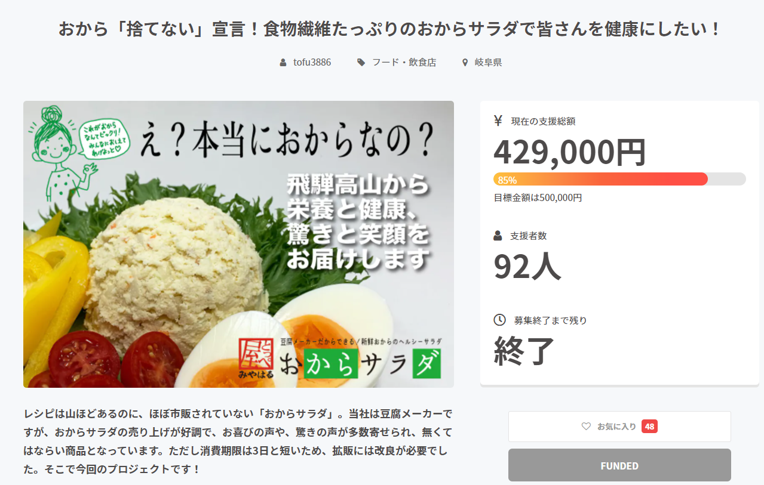Click the 92人 supporter count
Image resolution: width=764 pixels, height=485 pixels.
coord(527,266)
